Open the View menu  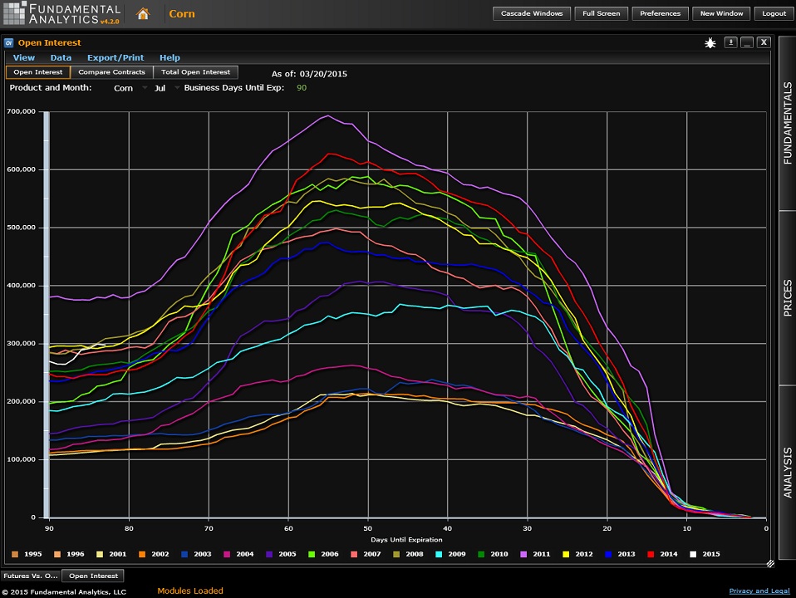pyautogui.click(x=24, y=58)
